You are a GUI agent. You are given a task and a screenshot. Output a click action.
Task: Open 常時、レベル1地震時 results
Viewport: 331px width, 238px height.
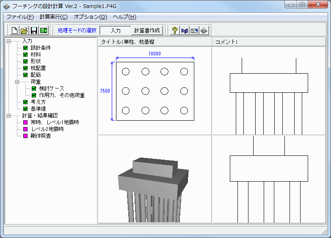coord(55,122)
